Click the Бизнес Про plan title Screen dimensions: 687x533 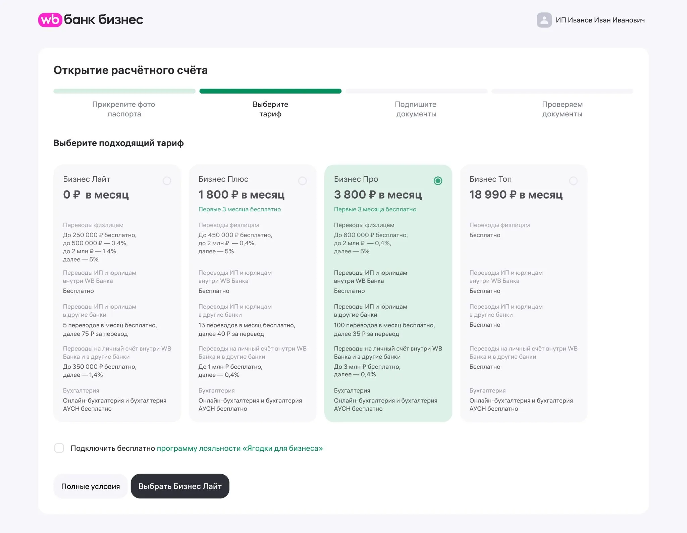356,179
